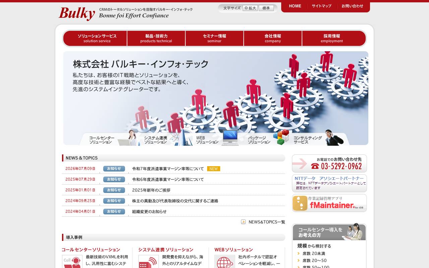The image size is (429, 268).
Task: Open 2025年新年のご挨拶 news item
Action: tap(151, 190)
